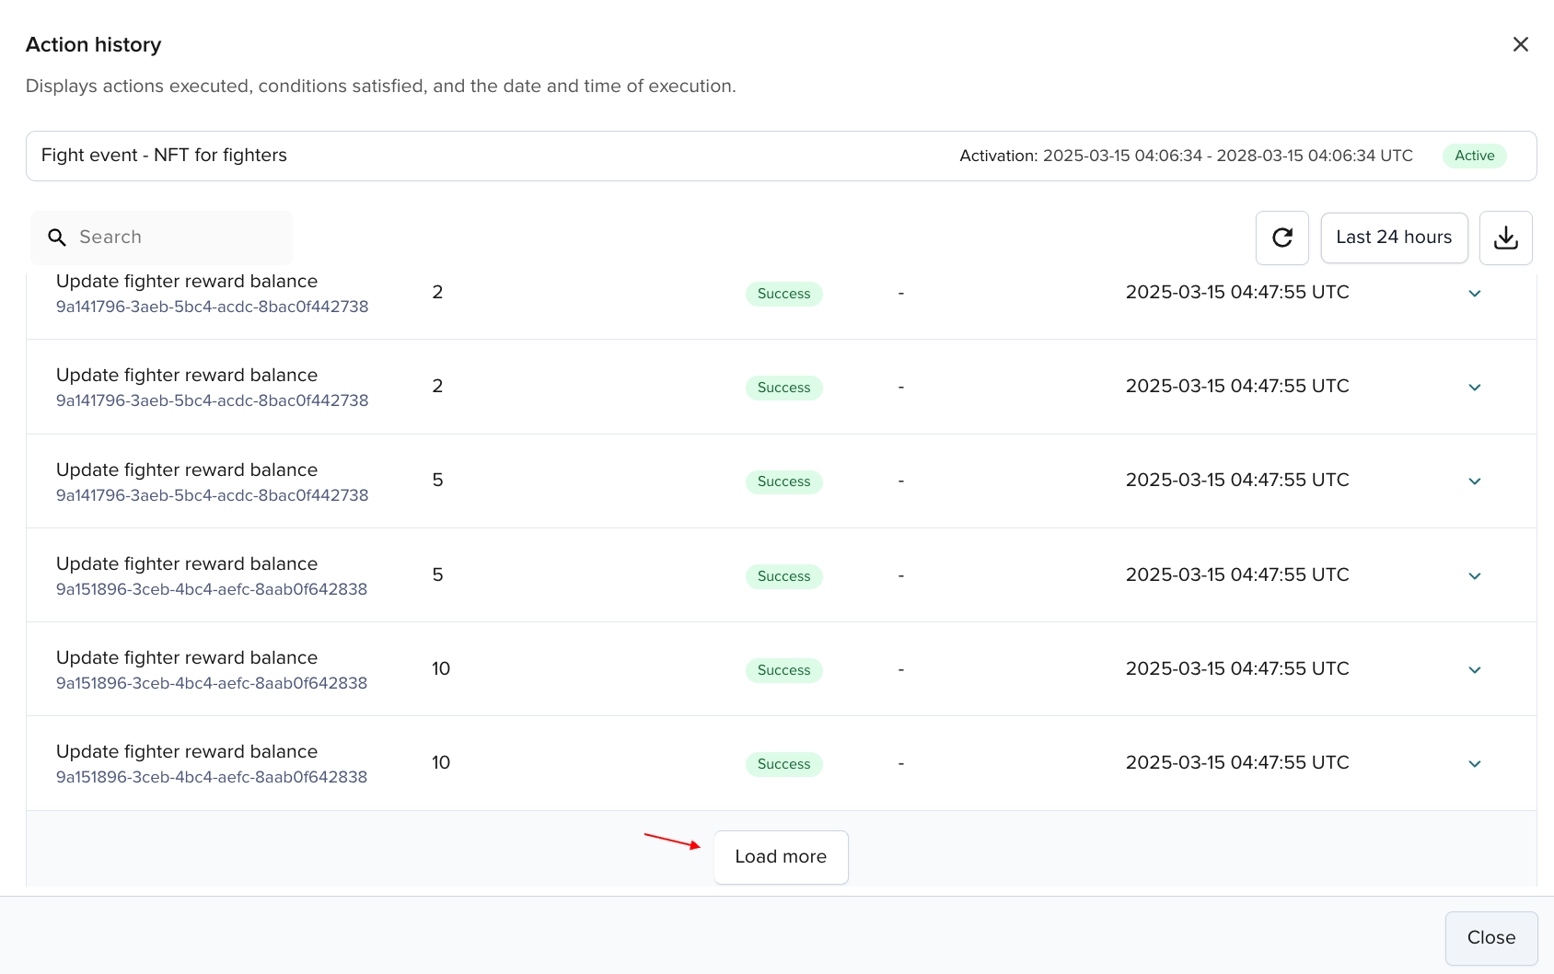
Task: Expand the value 5 row with ID 9a141796
Action: tap(1474, 481)
